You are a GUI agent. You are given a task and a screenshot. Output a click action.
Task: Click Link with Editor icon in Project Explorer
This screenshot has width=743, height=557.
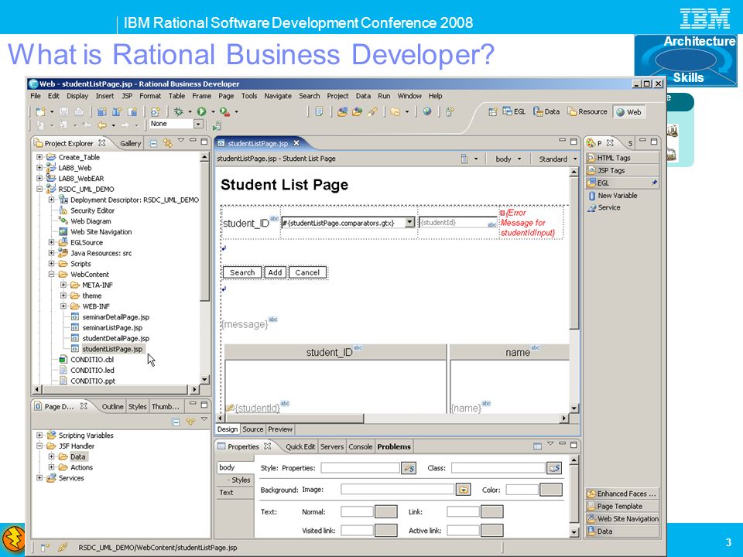coord(167,142)
